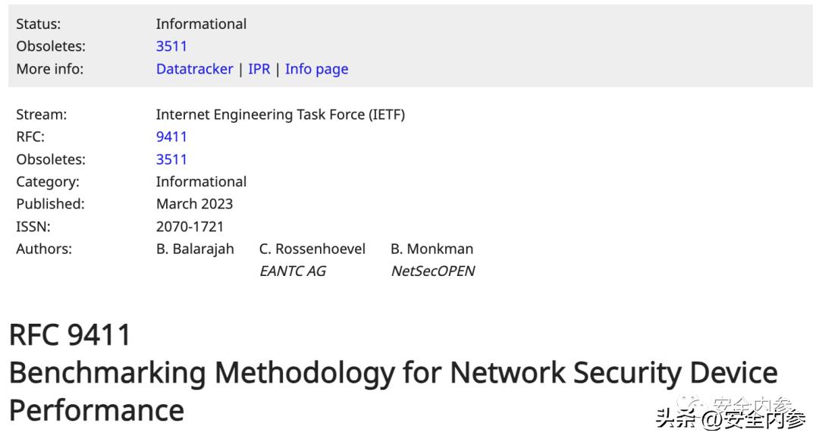Click the IPR link
The width and height of the screenshot is (819, 442).
[x=259, y=69]
